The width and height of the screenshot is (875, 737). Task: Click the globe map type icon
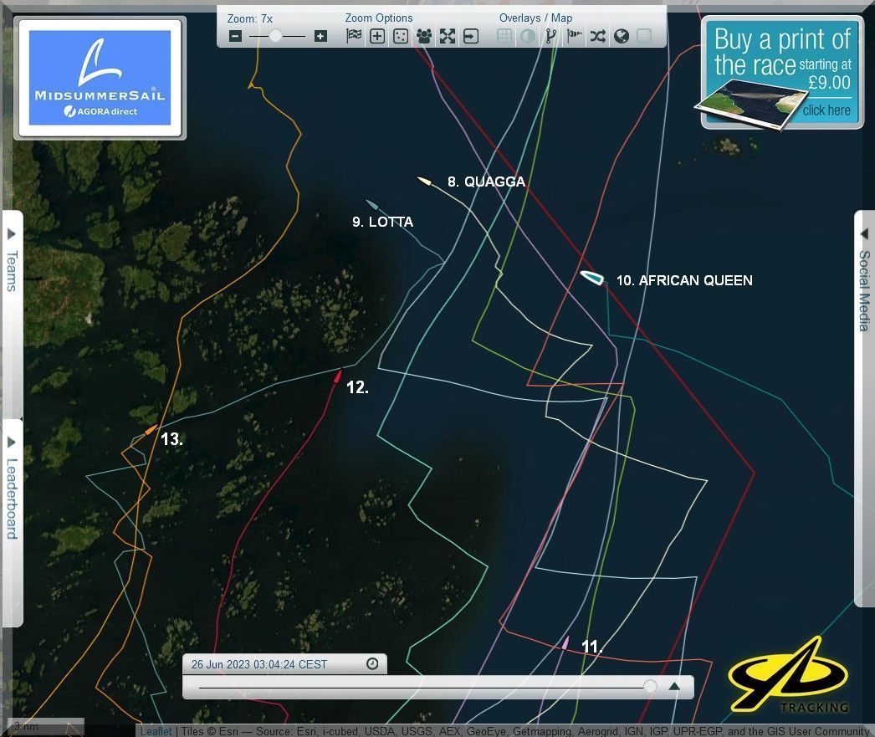(621, 36)
